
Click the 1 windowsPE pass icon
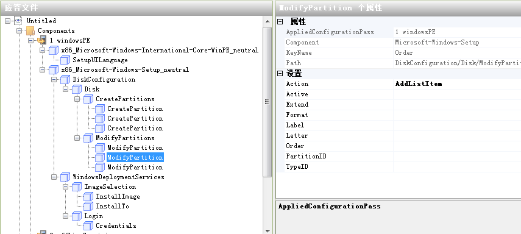(42, 41)
